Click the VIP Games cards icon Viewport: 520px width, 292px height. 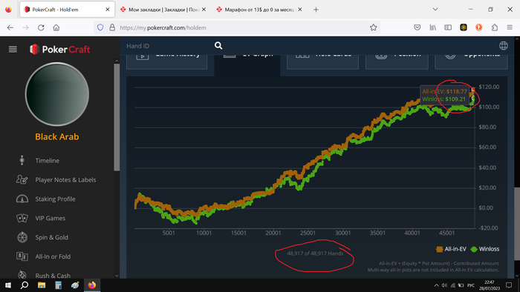pyautogui.click(x=22, y=218)
